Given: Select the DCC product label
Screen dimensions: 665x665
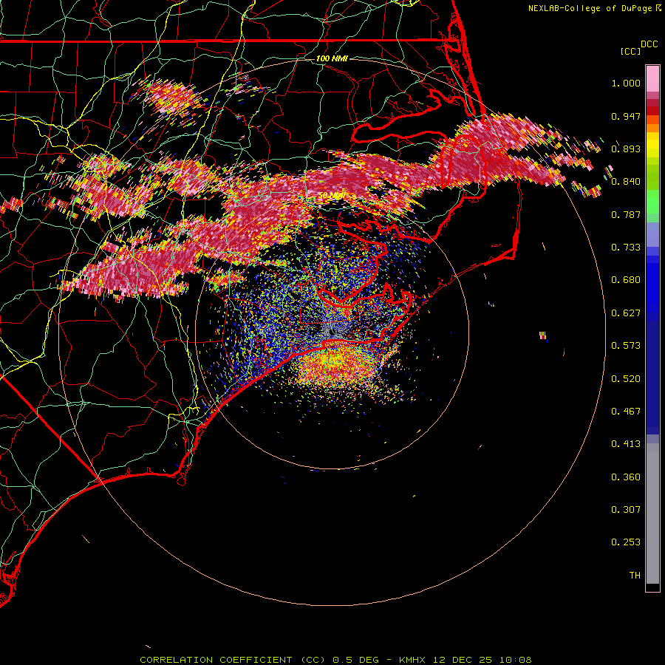Looking at the screenshot, I should point(649,44).
